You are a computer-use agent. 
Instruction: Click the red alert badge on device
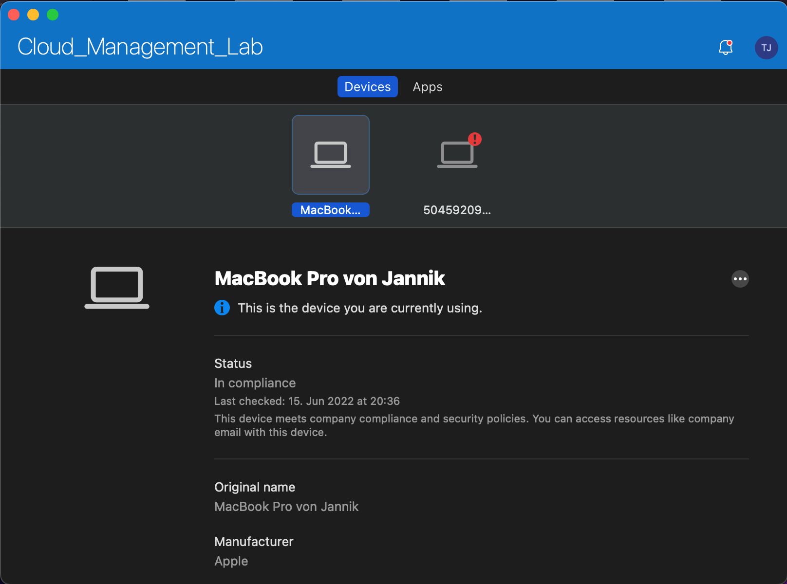pyautogui.click(x=475, y=139)
